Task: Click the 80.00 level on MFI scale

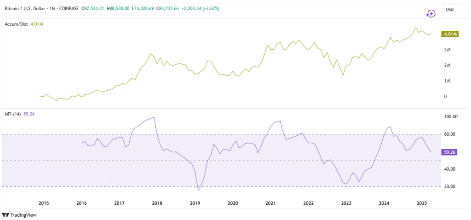Action: click(x=450, y=134)
